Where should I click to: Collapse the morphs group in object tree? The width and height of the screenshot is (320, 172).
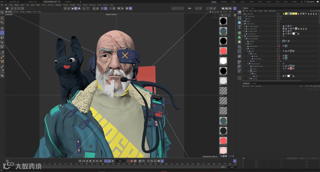pos(249,54)
